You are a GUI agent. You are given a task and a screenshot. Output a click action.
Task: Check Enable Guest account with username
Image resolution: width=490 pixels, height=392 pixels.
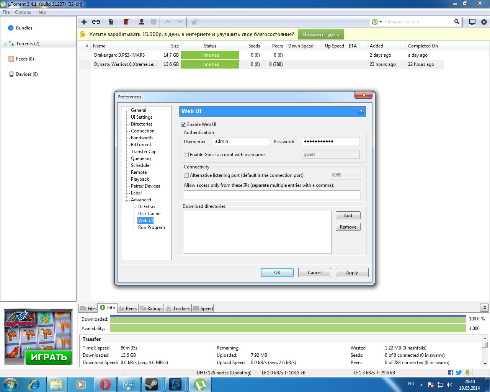(x=186, y=155)
